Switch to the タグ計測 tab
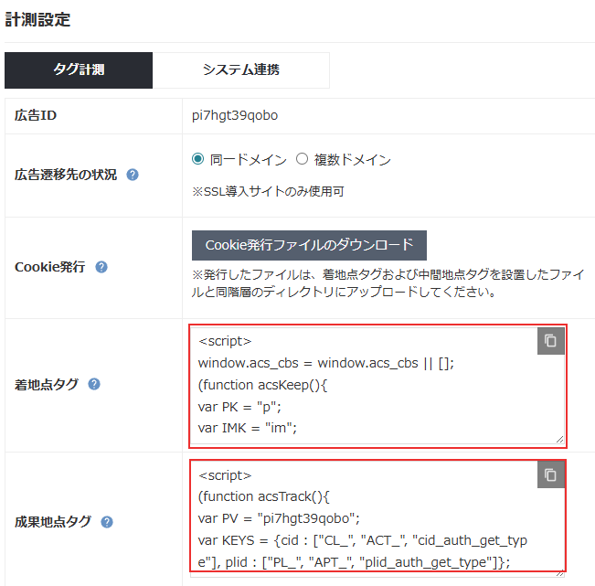595x586 pixels. pos(79,70)
